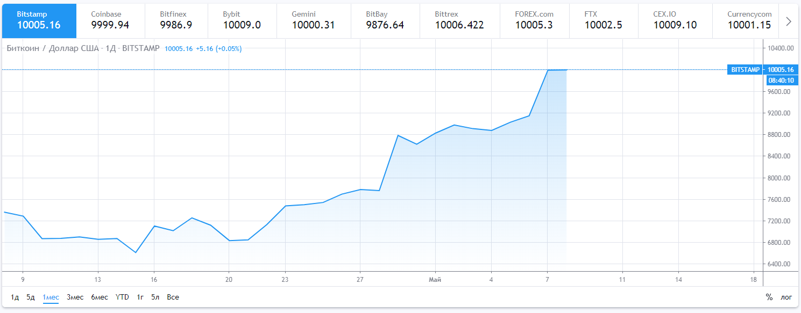
Task: Show the full history with Все
Action: pos(173,297)
